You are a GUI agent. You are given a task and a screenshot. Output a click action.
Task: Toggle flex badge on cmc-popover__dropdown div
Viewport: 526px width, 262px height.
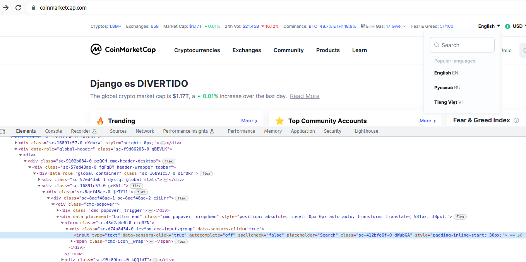point(460,217)
